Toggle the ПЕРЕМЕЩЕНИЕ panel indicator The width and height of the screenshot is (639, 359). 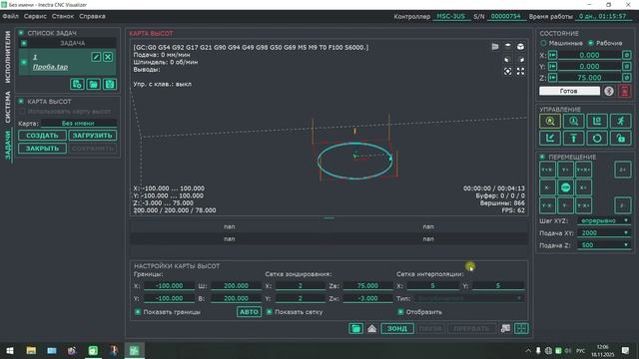click(542, 157)
